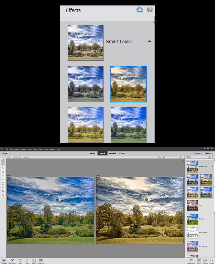The image size is (215, 264).
Task: Switch to the Guided tab
Action: click(113, 153)
